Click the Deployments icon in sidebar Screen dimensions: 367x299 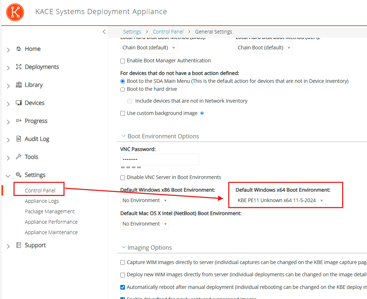coord(19,67)
